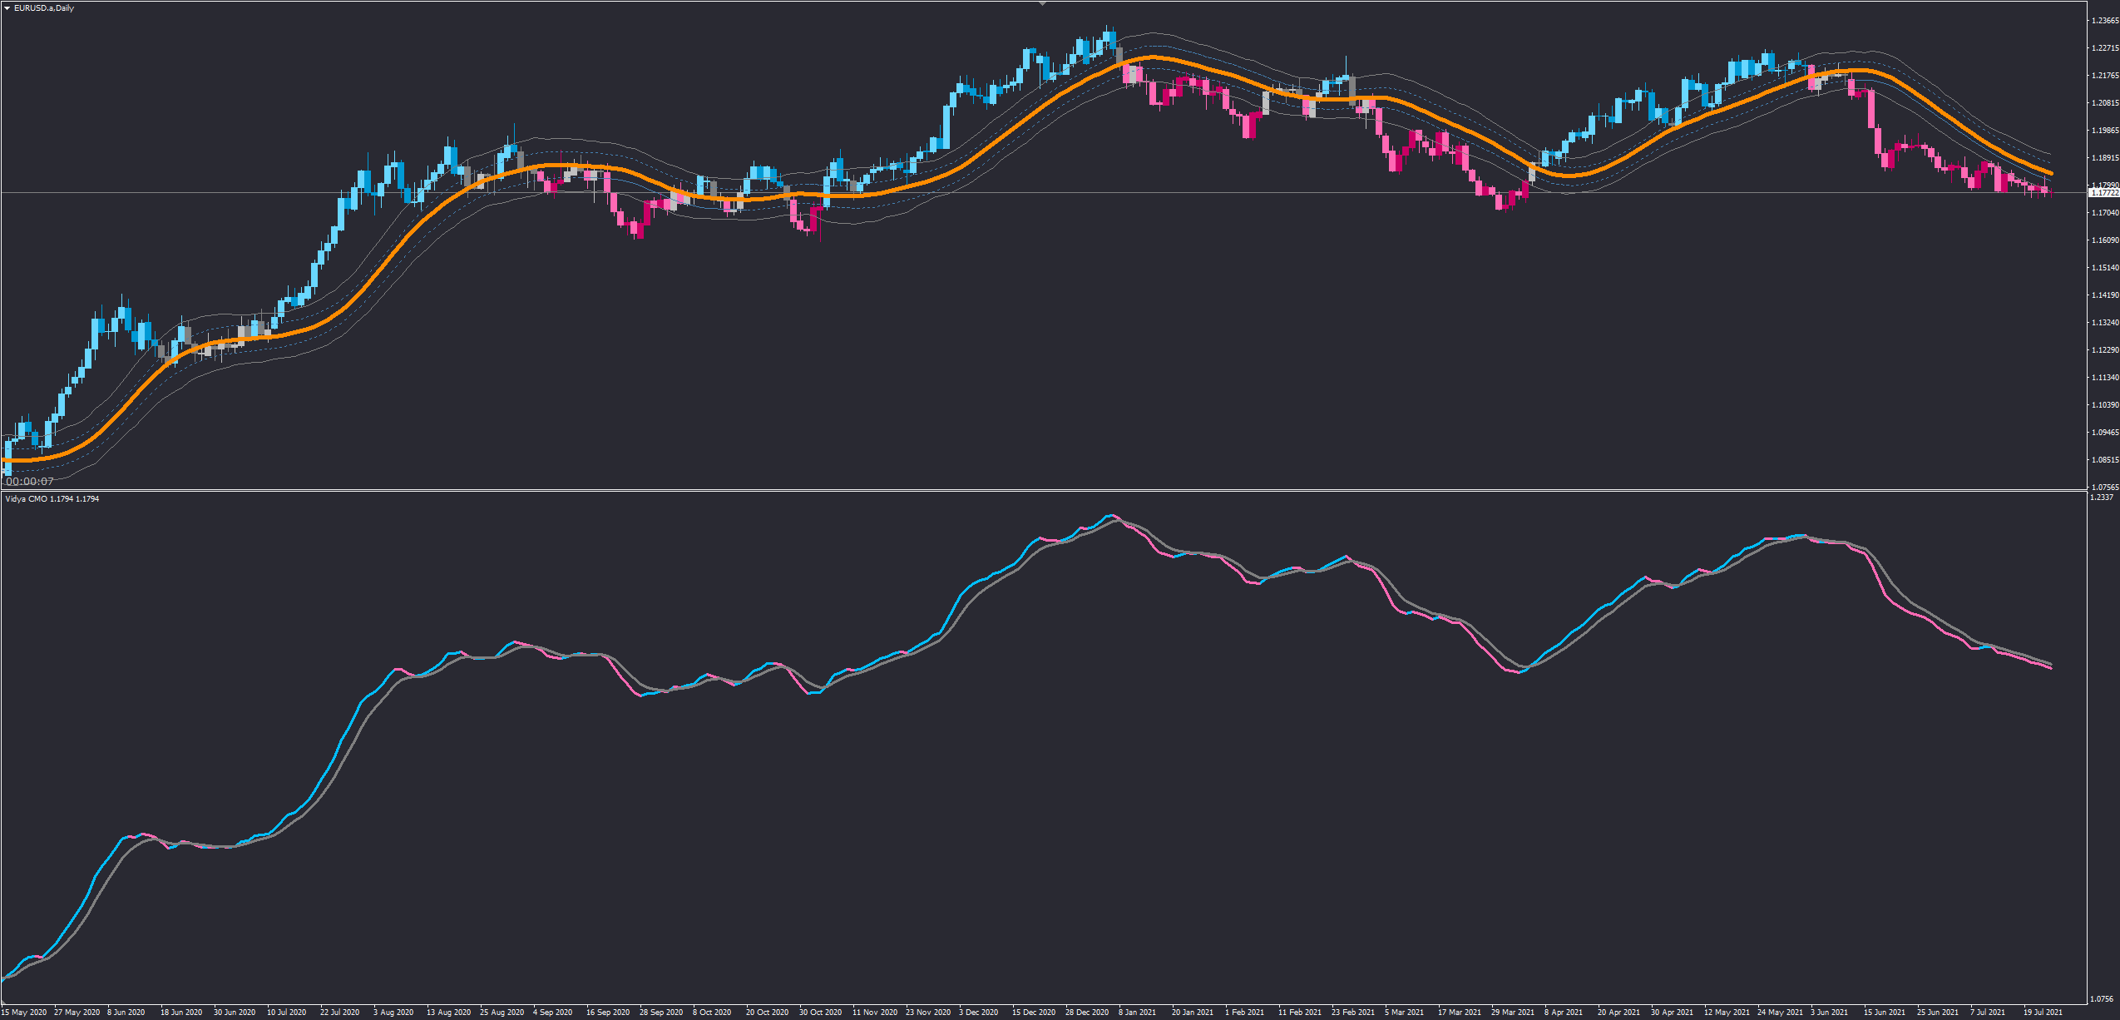2120x1020 pixels.
Task: Open the EURUSD.a,Daily chart dropdown arrow
Action: pyautogui.click(x=7, y=8)
